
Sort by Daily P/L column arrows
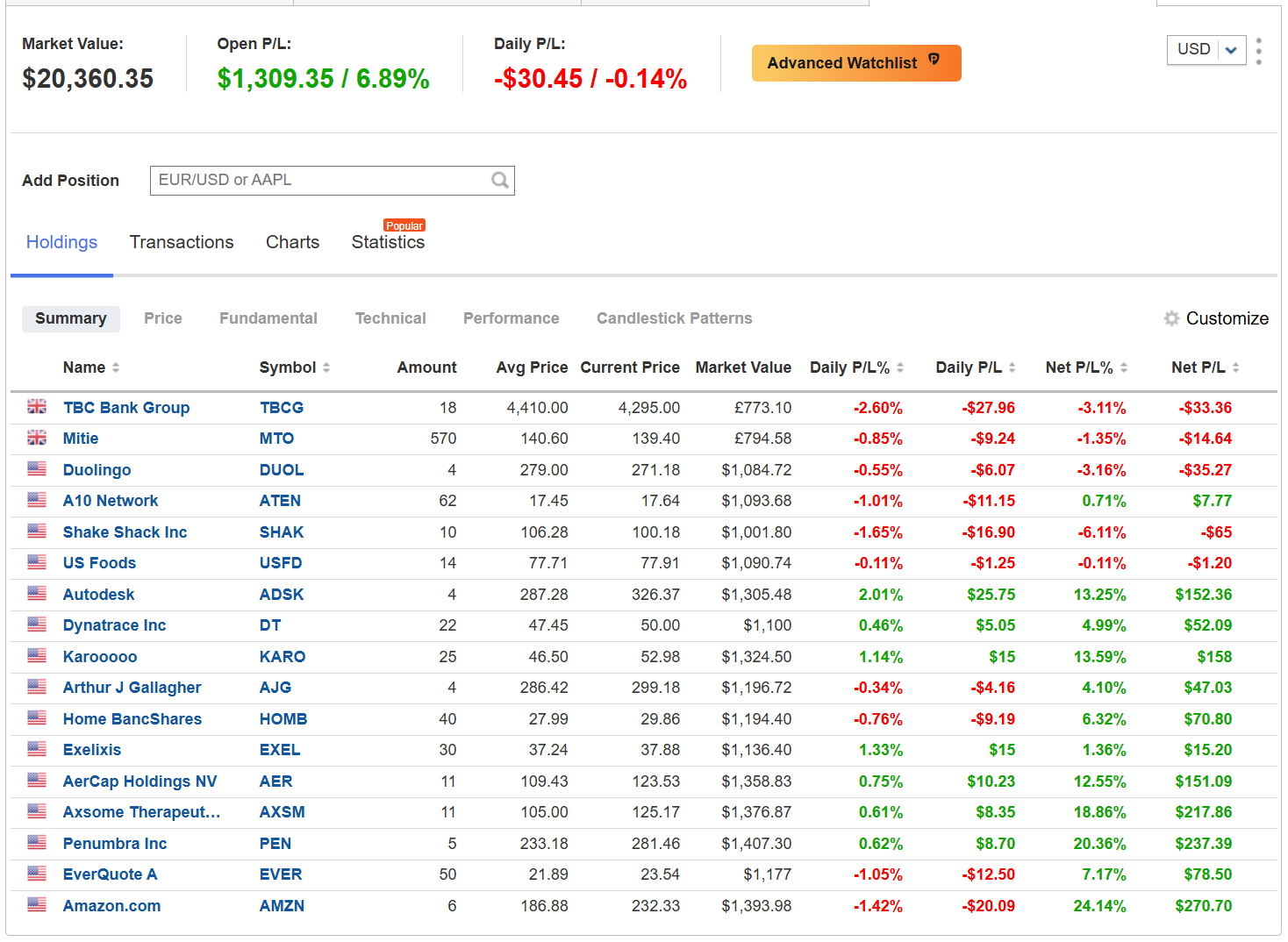pos(1012,368)
